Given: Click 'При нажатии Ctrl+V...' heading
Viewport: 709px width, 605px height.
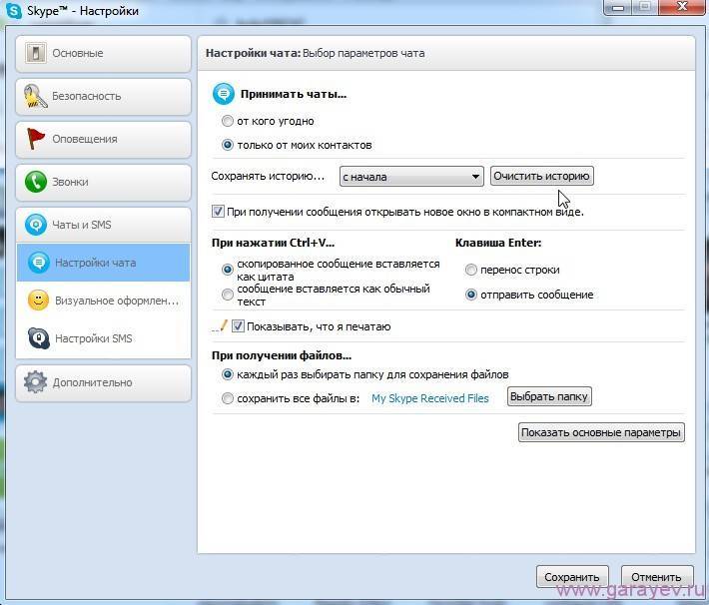Looking at the screenshot, I should 273,243.
